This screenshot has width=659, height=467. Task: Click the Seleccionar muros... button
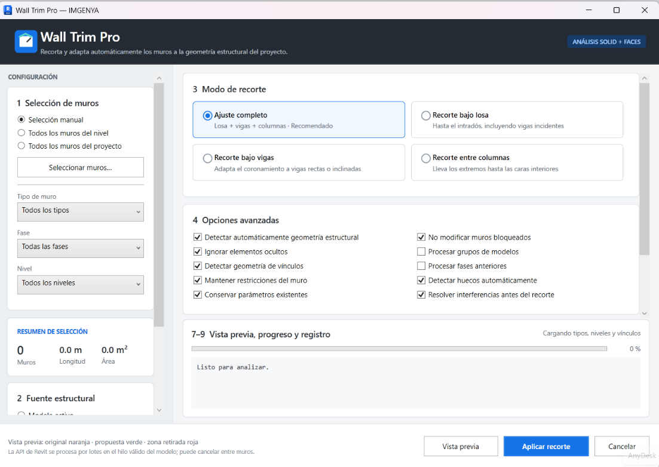(x=80, y=168)
